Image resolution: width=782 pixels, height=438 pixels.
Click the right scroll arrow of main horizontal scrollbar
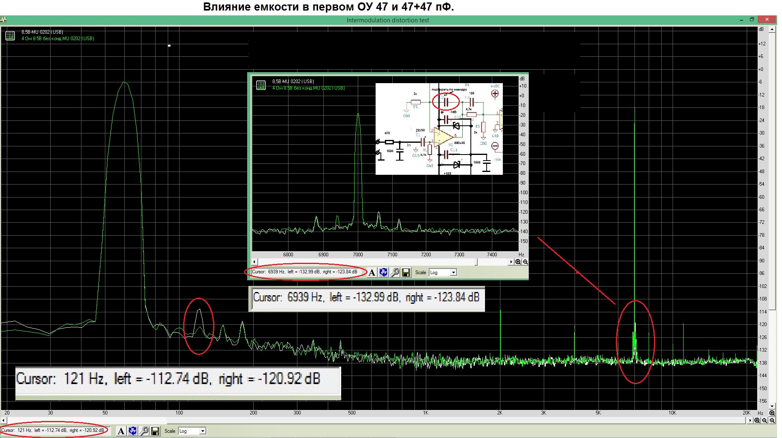tap(750, 421)
